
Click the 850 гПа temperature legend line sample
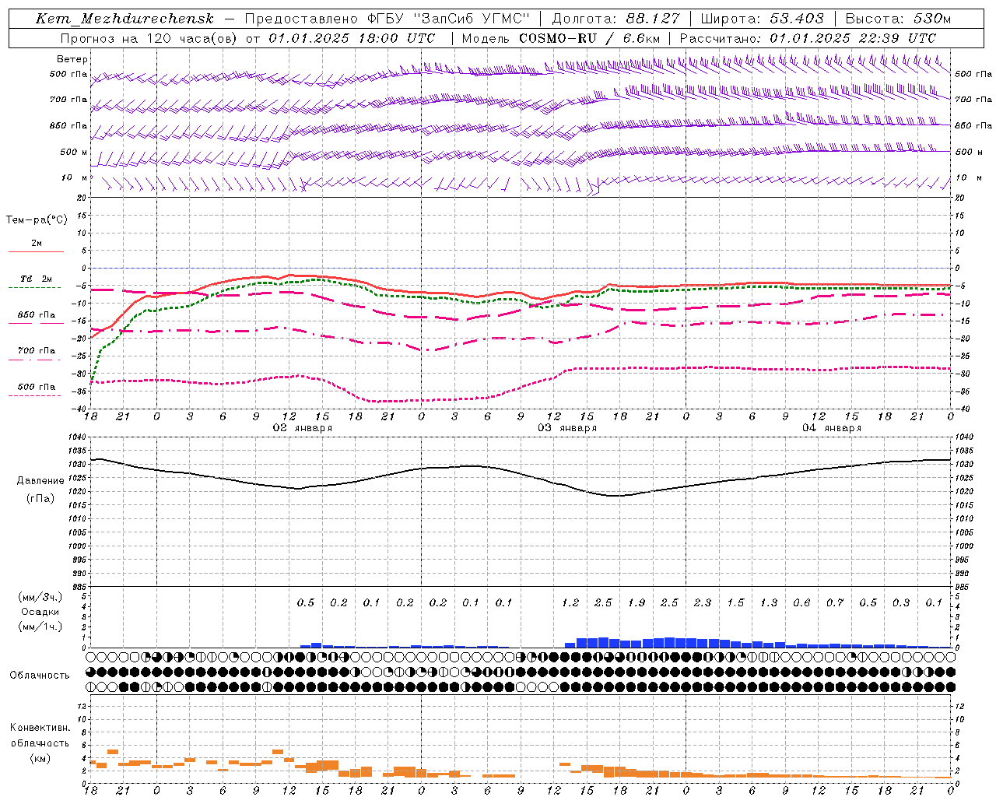point(36,323)
